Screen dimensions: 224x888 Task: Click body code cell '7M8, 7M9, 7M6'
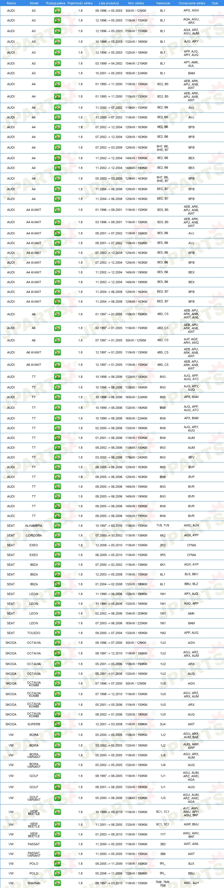(x=163, y=883)
